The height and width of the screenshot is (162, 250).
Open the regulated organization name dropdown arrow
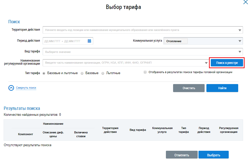point(206,63)
